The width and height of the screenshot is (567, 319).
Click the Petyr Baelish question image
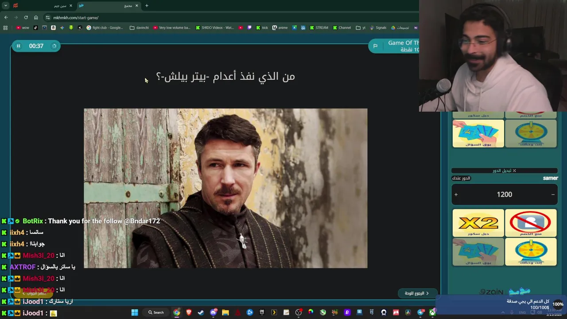[225, 188]
